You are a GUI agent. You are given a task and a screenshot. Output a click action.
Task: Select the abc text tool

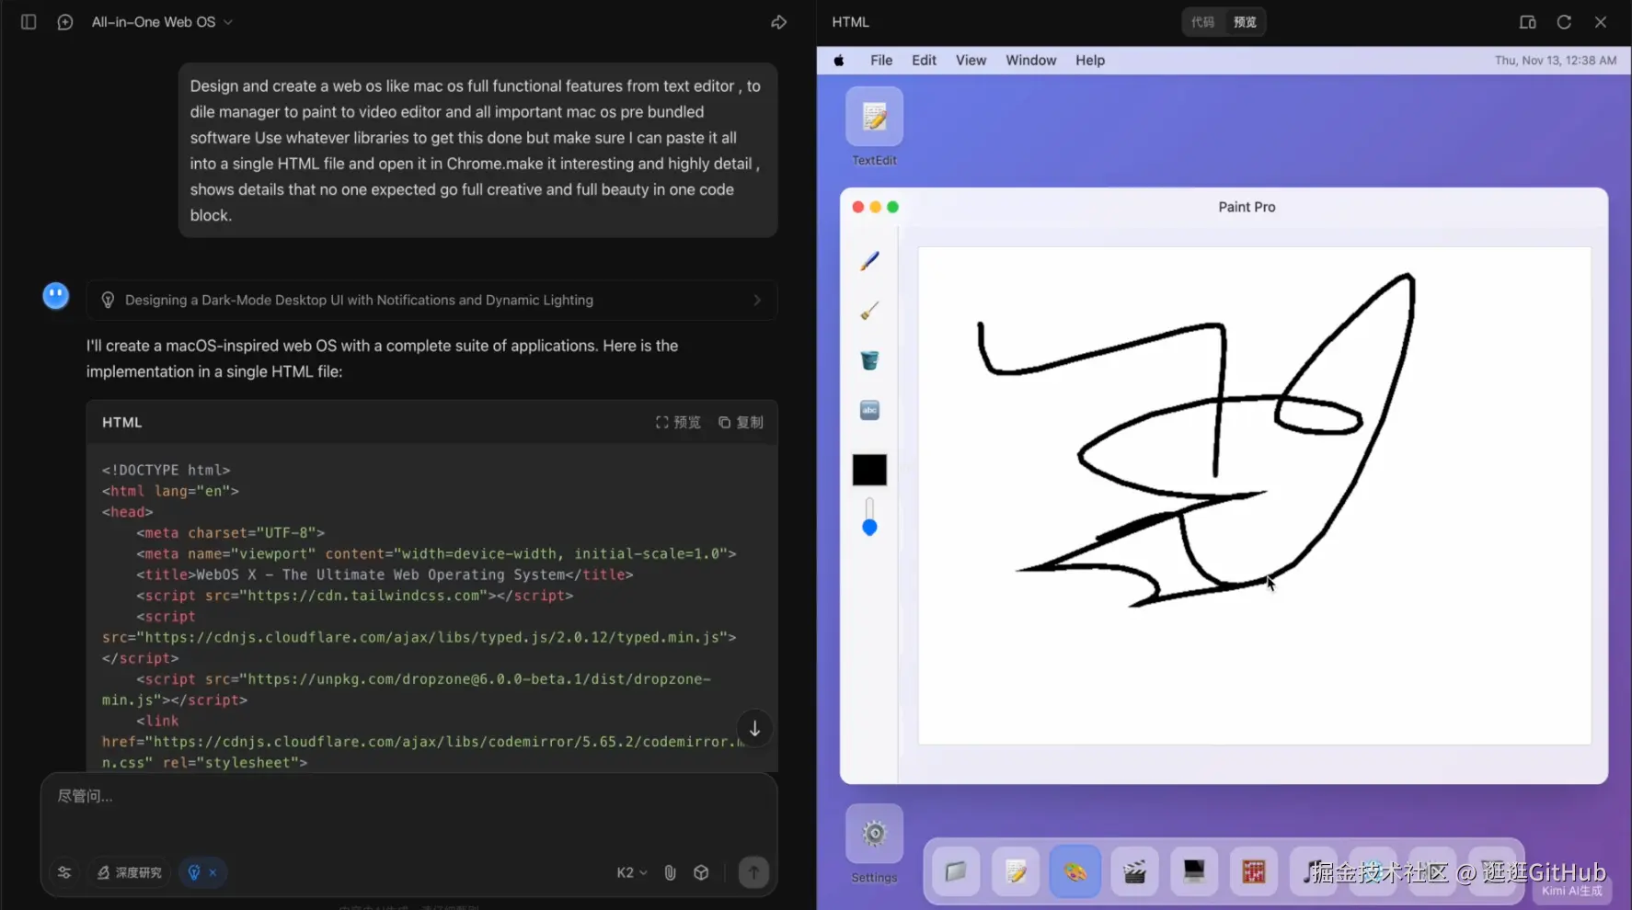869,410
